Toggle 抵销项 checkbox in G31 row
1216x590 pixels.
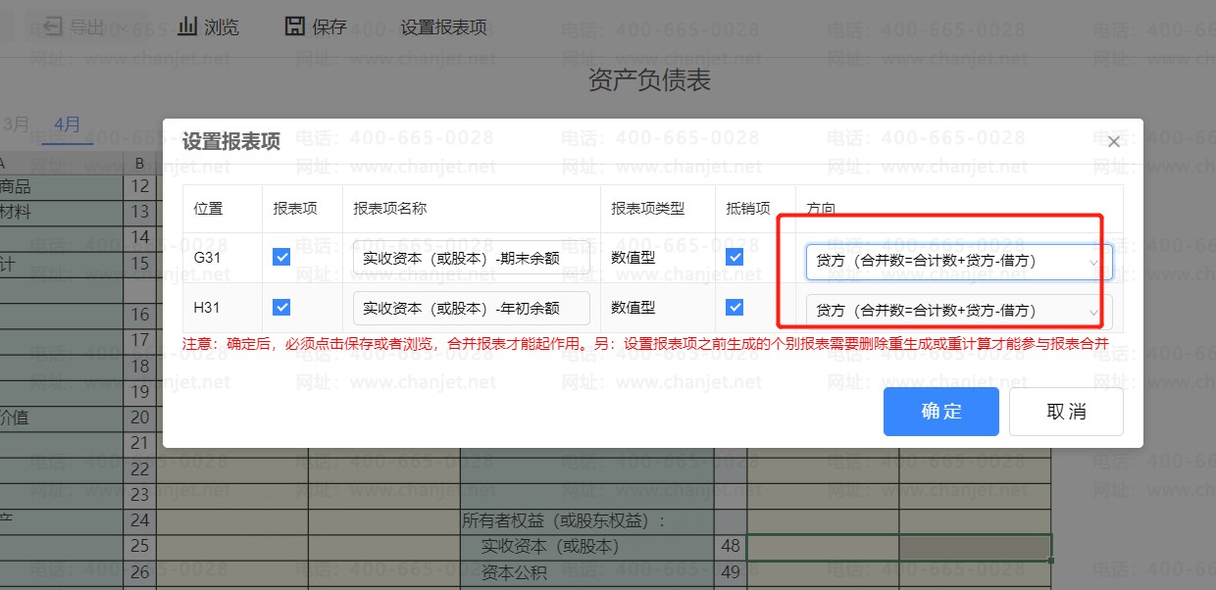click(x=735, y=257)
